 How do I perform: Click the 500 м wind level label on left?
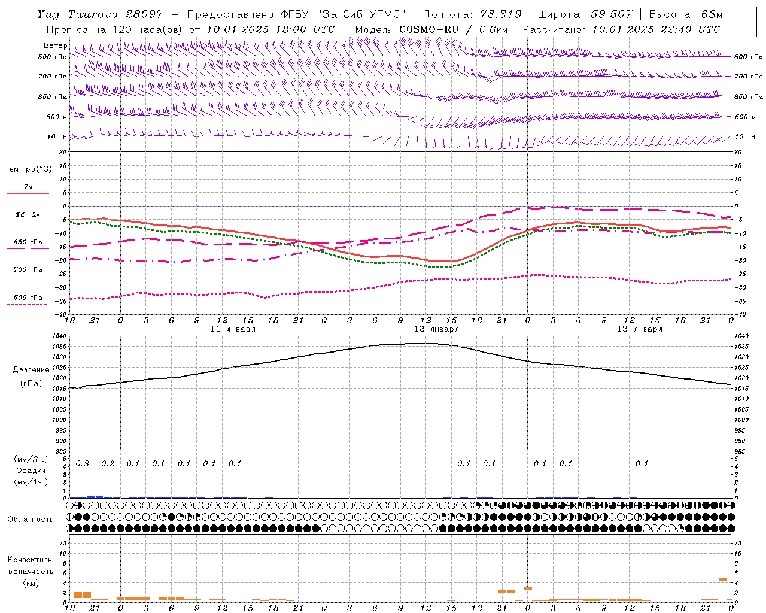57,117
